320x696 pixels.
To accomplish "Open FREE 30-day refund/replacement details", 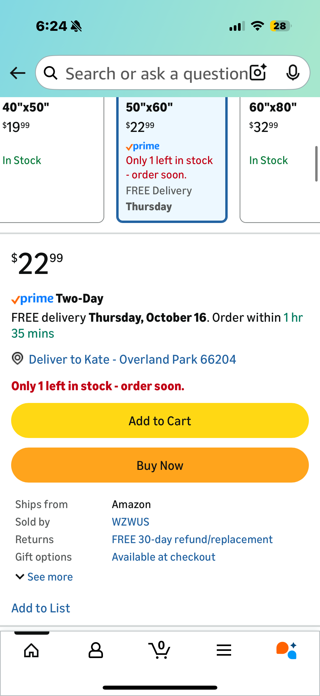I will [192, 539].
